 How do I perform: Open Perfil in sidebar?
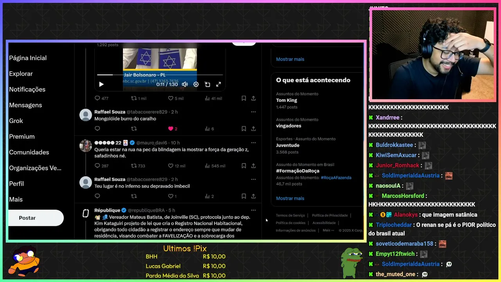tap(16, 184)
